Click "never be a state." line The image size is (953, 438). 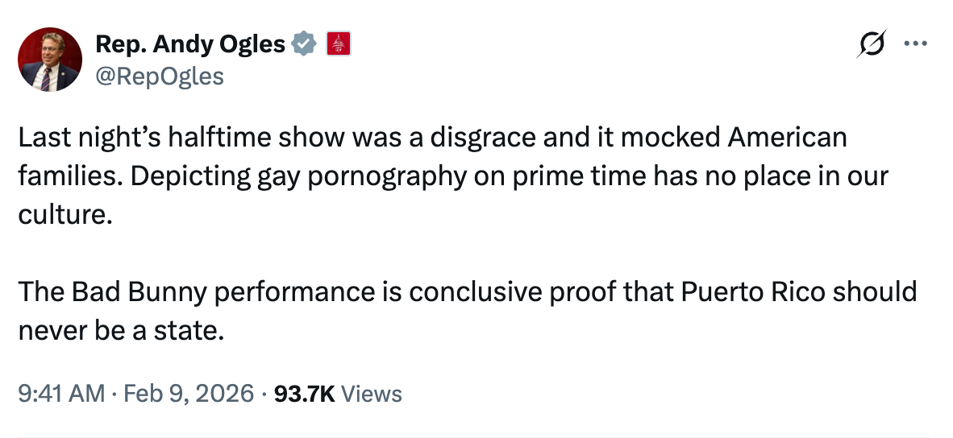(120, 330)
